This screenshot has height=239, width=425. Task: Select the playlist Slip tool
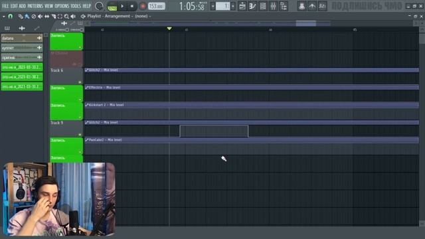click(x=46, y=17)
